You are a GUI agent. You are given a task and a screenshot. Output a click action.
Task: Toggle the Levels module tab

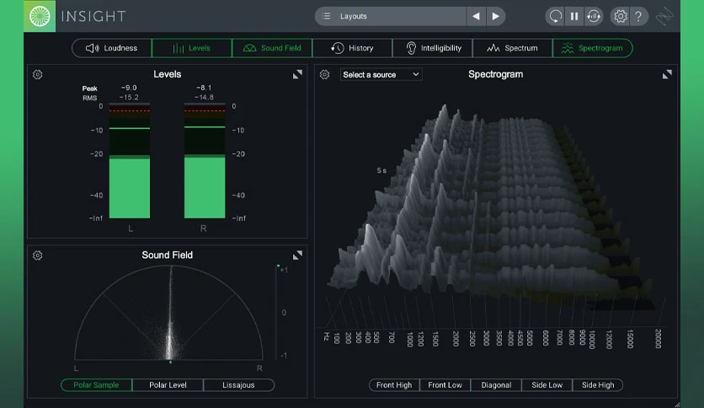click(x=192, y=48)
